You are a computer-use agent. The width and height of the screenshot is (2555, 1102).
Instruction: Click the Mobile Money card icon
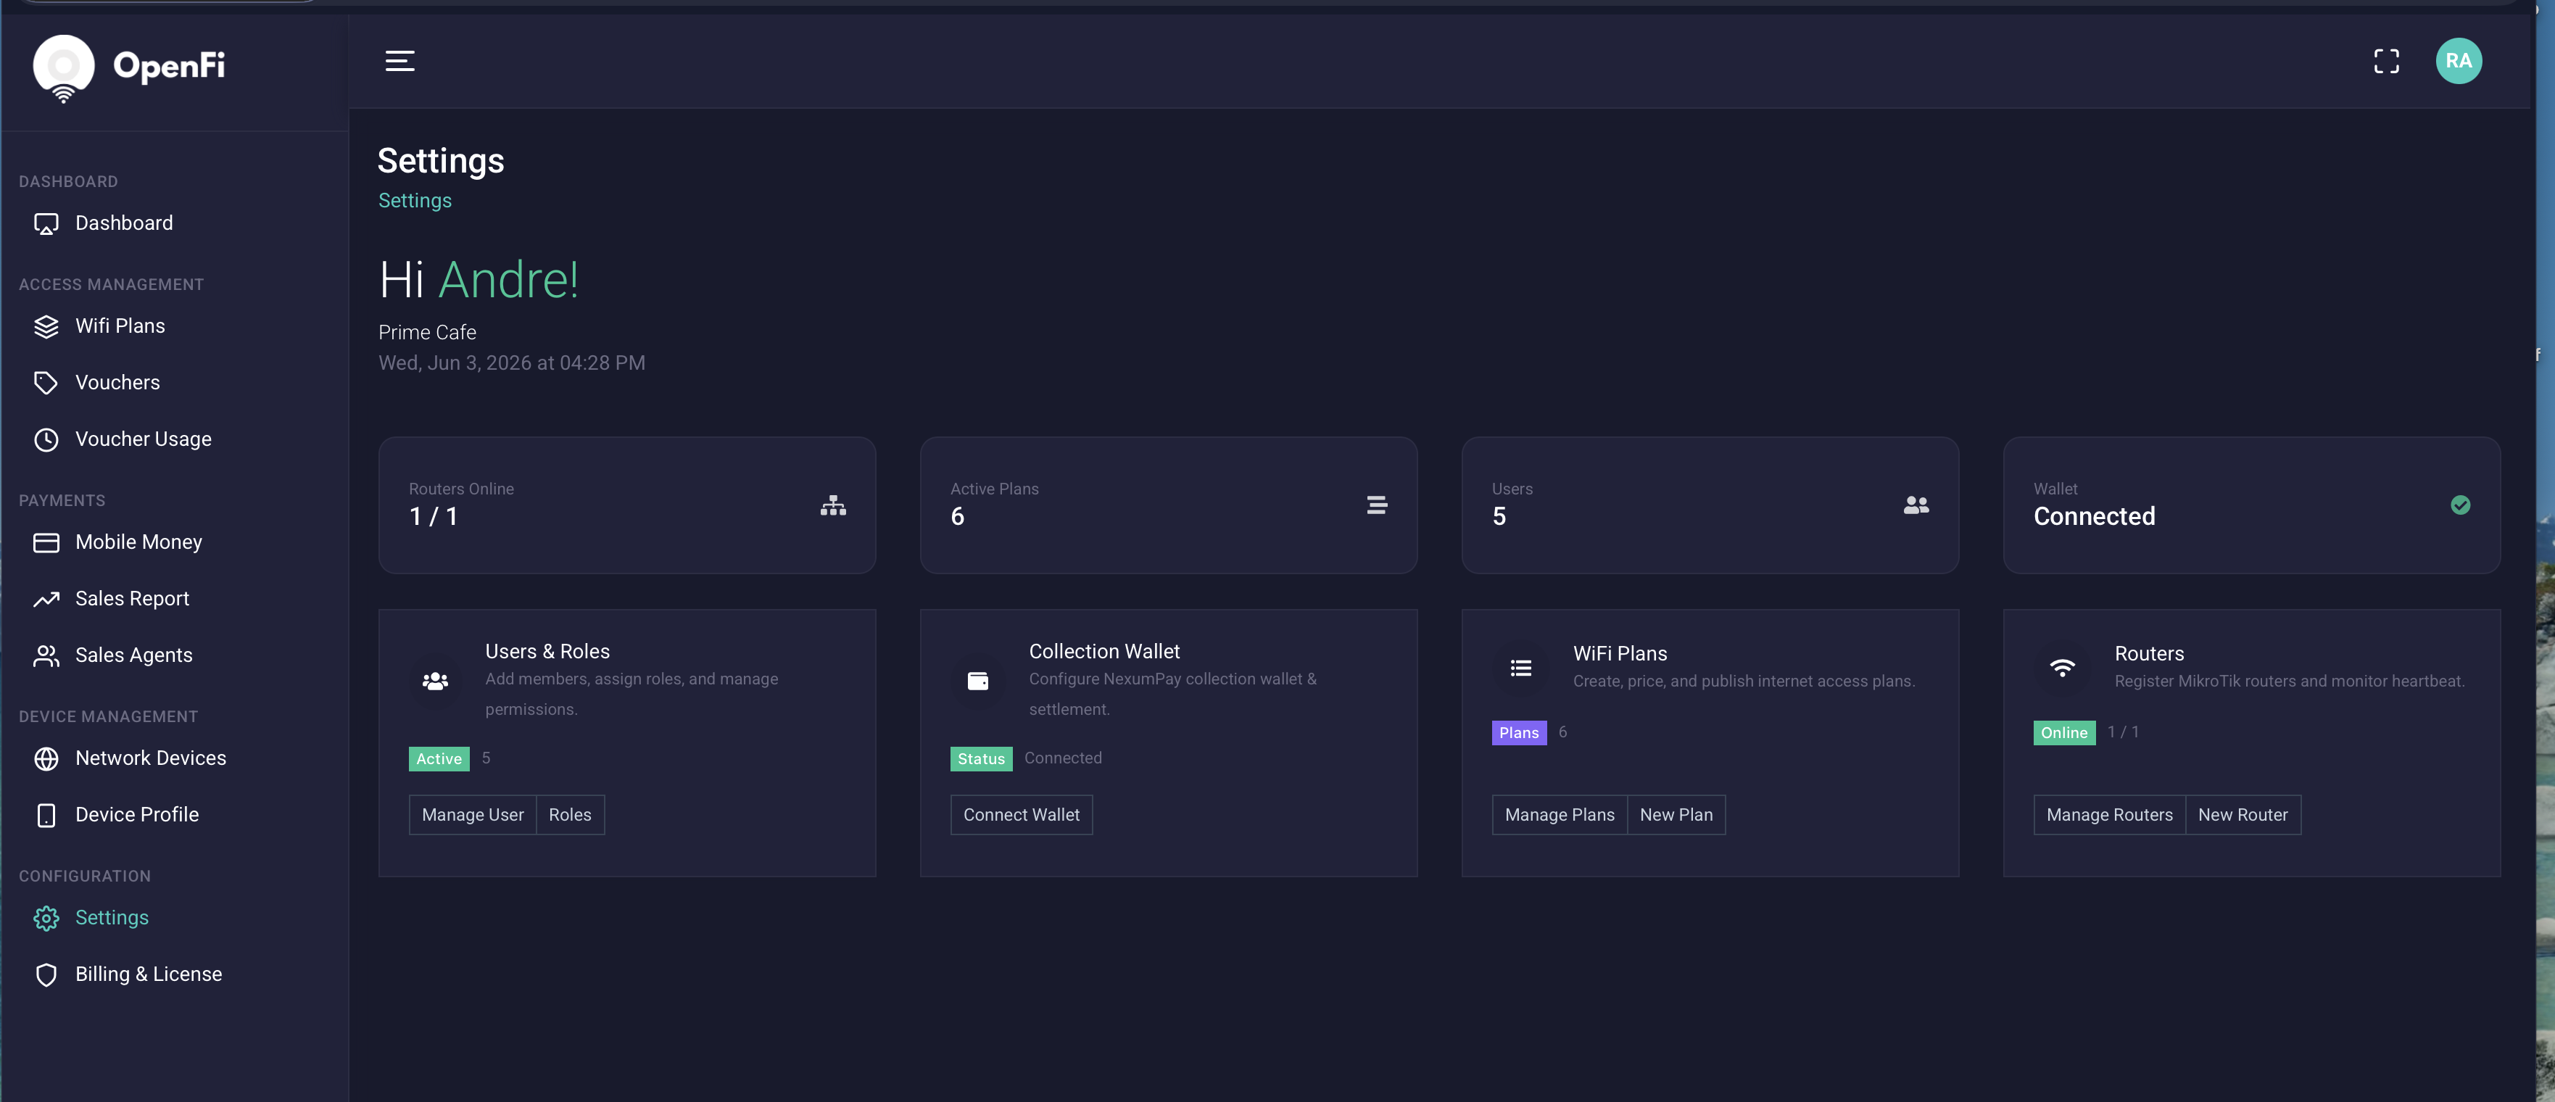46,542
